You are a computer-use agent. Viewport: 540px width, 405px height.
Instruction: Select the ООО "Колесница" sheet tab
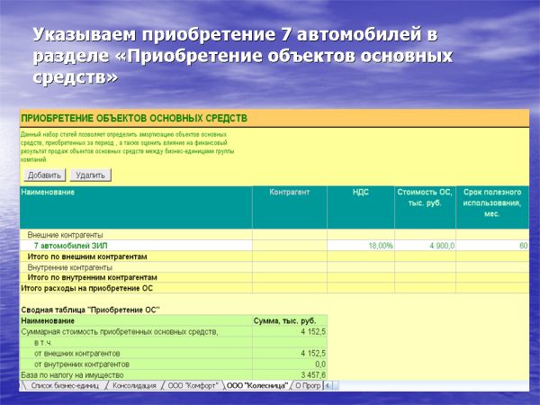(x=257, y=386)
